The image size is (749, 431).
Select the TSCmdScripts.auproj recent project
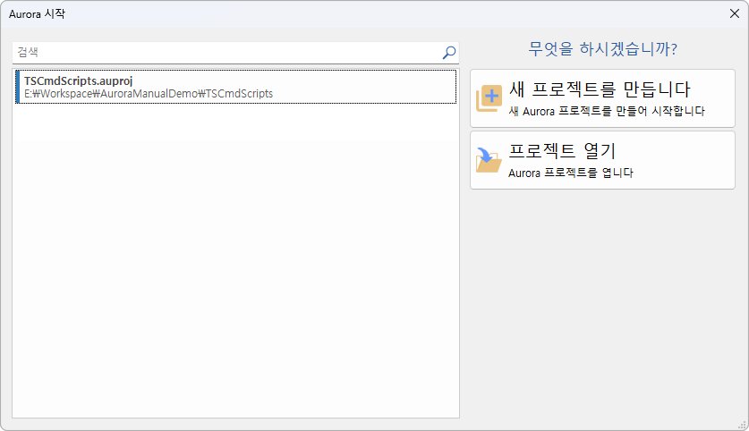point(236,87)
